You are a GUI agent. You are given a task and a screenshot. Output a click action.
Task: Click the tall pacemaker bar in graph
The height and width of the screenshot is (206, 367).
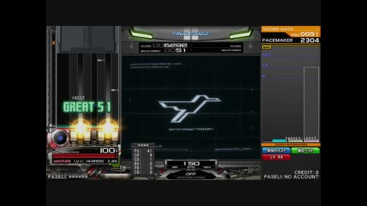(x=311, y=104)
